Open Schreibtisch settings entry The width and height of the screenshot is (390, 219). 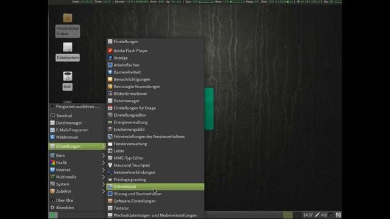[x=155, y=187]
